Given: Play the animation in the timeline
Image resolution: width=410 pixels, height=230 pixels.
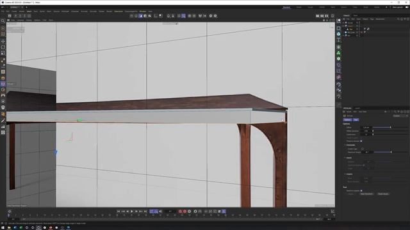Looking at the screenshot, I should (x=132, y=211).
